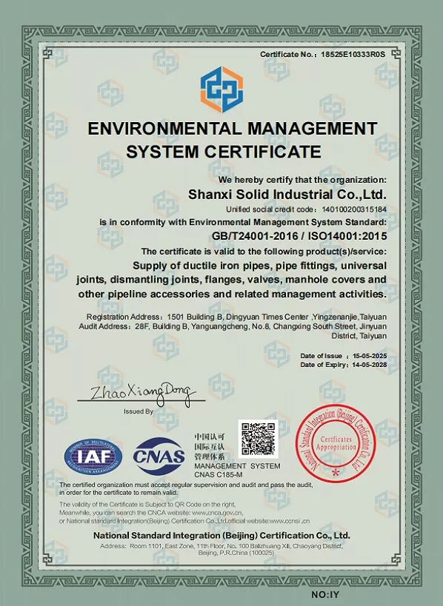
Task: Click the Audit Address line
Action: (x=233, y=326)
